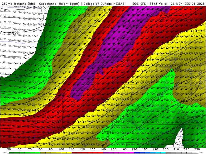Click the 200 label on color scale
Screen dimensions: 206x154
[x=166, y=149]
